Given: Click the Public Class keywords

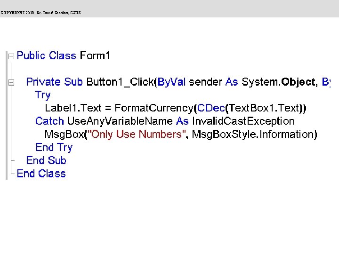Looking at the screenshot, I should coord(47,56).
